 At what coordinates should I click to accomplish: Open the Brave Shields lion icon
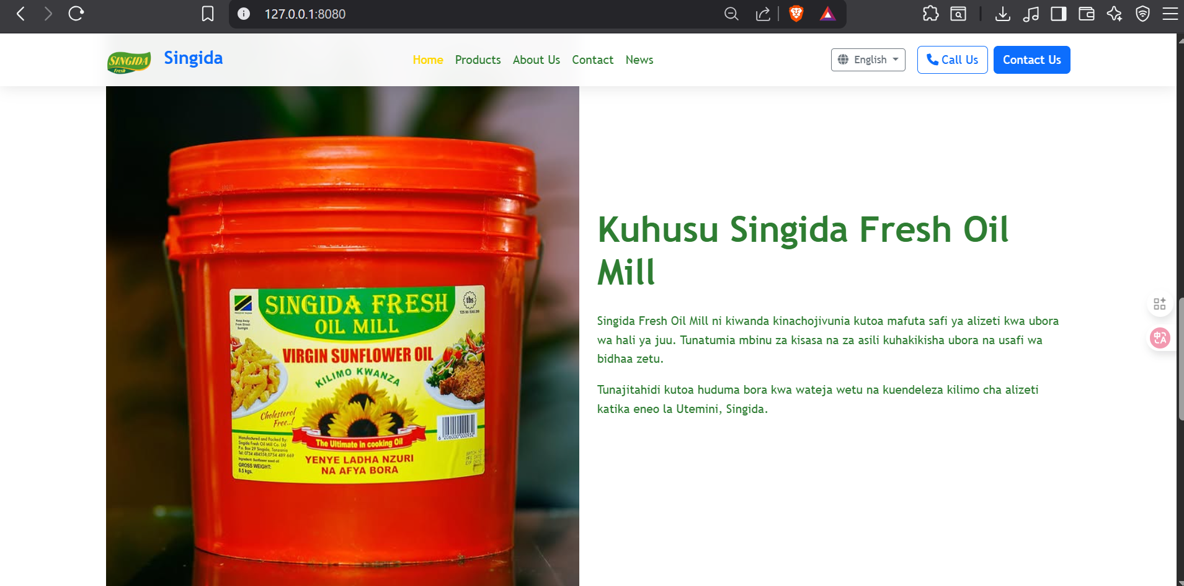[796, 14]
